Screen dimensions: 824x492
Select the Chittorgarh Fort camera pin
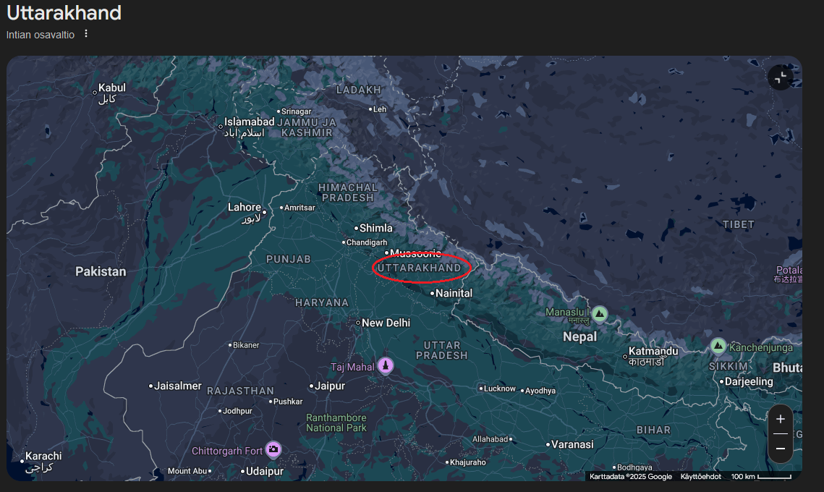pyautogui.click(x=273, y=449)
